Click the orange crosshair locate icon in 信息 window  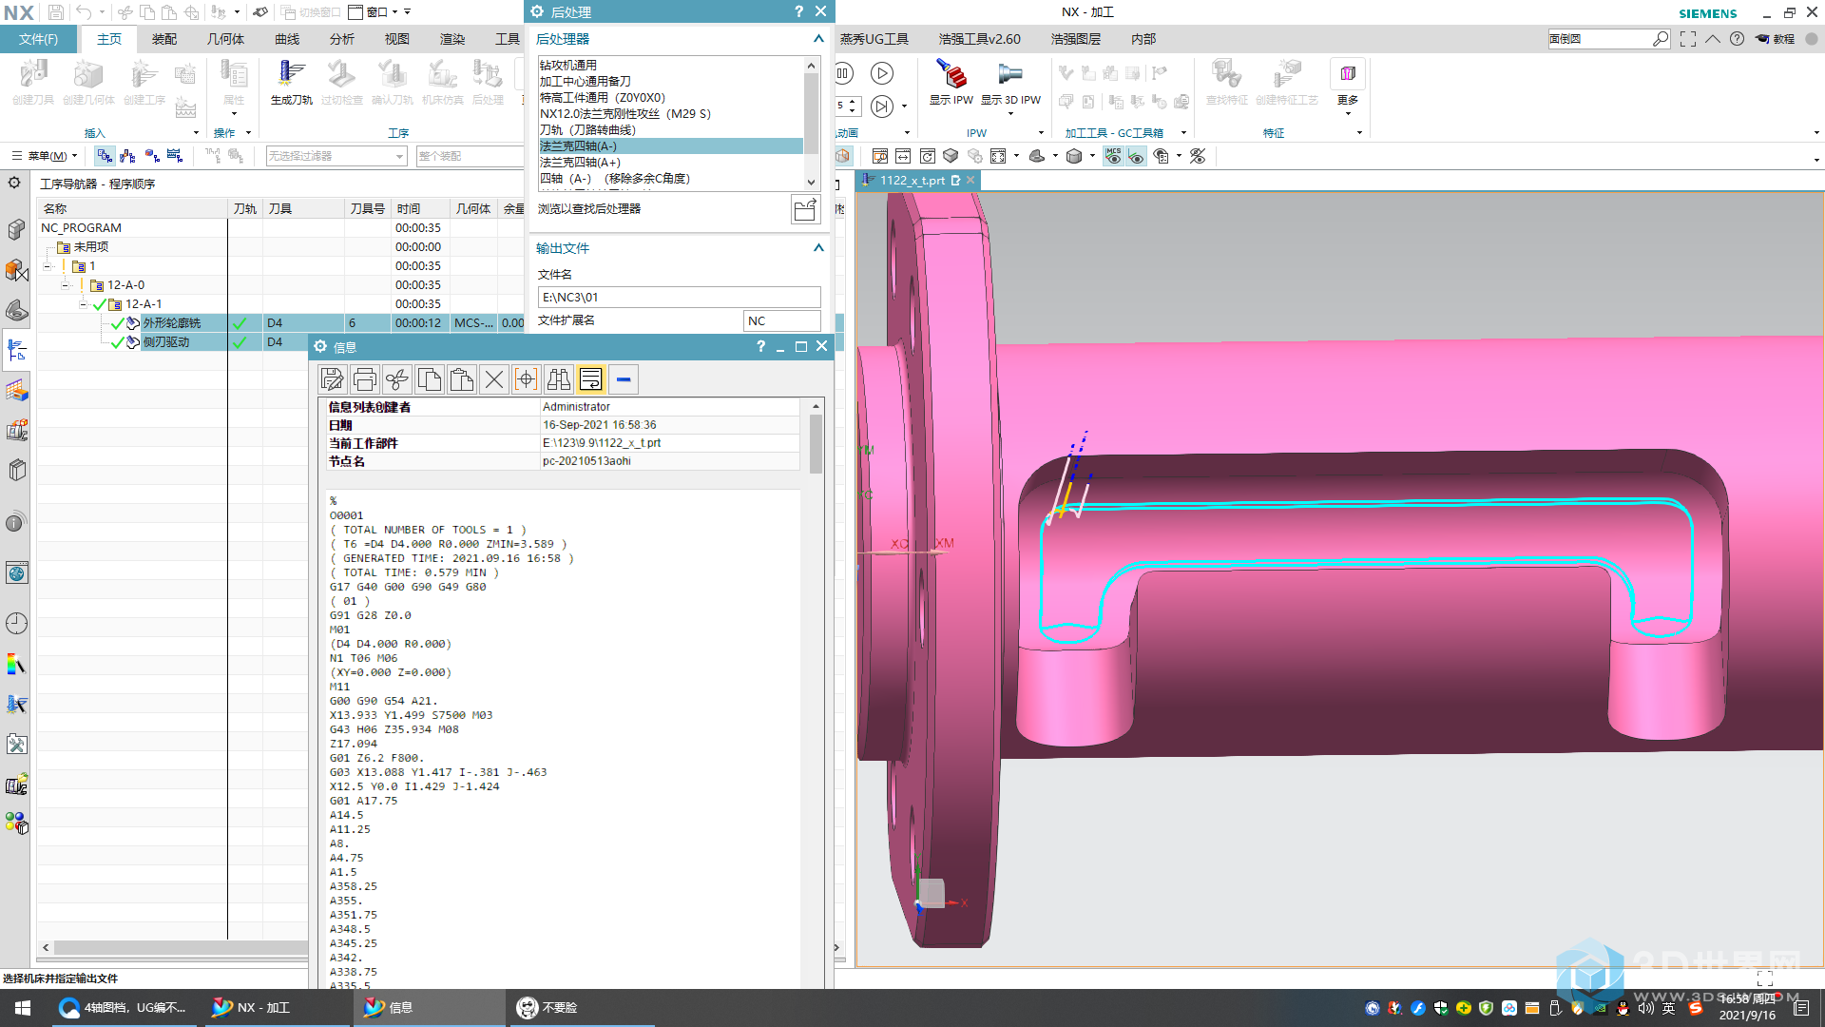tap(527, 379)
